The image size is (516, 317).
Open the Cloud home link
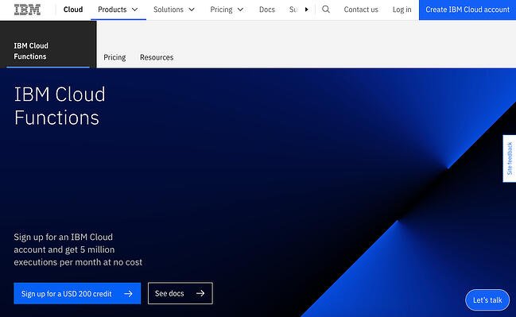(73, 10)
